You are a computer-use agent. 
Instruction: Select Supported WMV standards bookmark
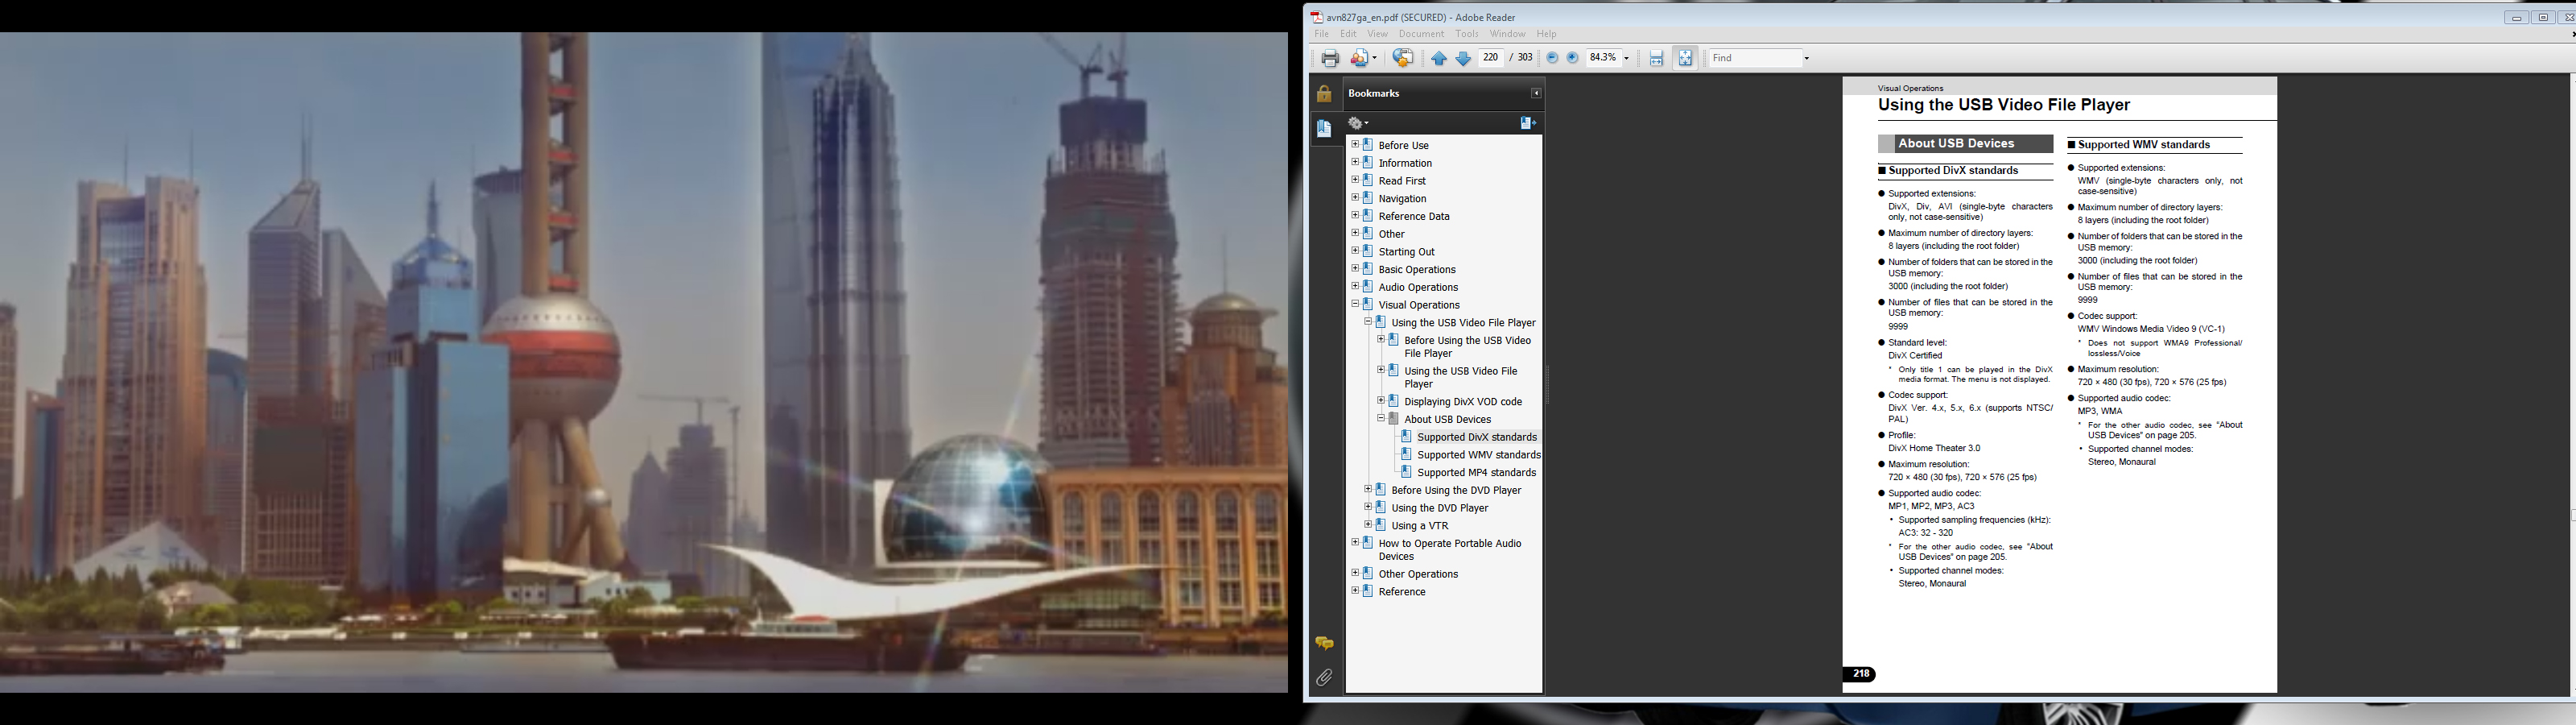point(1479,456)
